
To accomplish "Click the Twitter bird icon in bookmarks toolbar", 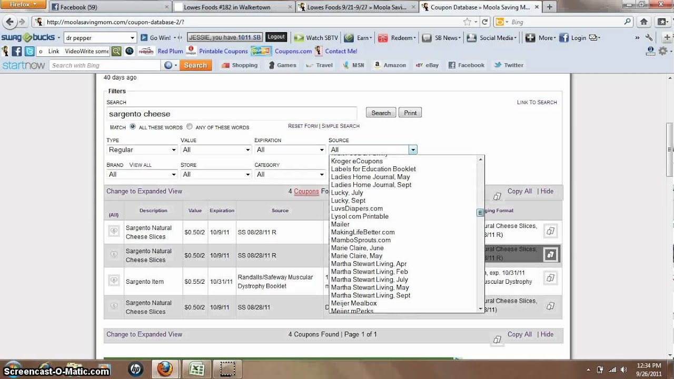I will click(29, 51).
